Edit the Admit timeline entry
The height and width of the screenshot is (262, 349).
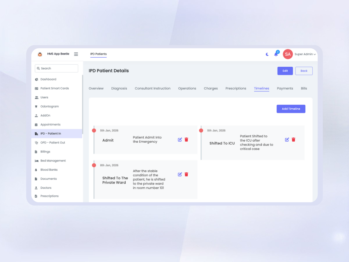tap(180, 140)
